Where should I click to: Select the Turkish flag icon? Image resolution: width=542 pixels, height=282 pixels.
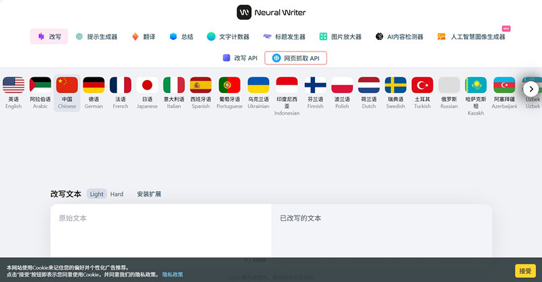click(422, 85)
